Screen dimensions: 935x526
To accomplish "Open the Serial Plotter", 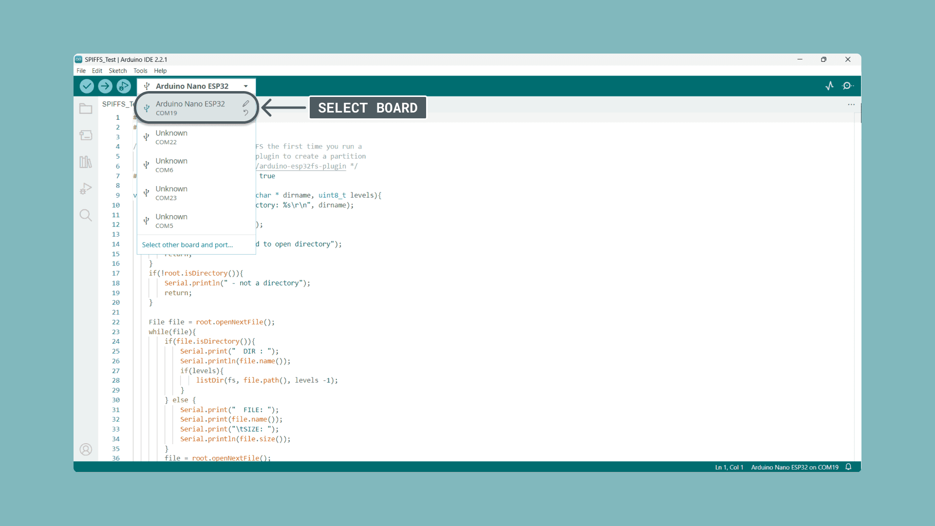I will 829,86.
